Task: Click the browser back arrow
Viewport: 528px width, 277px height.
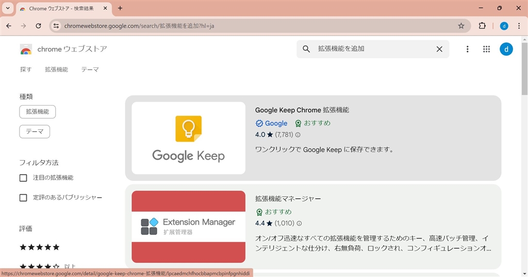Action: pyautogui.click(x=9, y=26)
